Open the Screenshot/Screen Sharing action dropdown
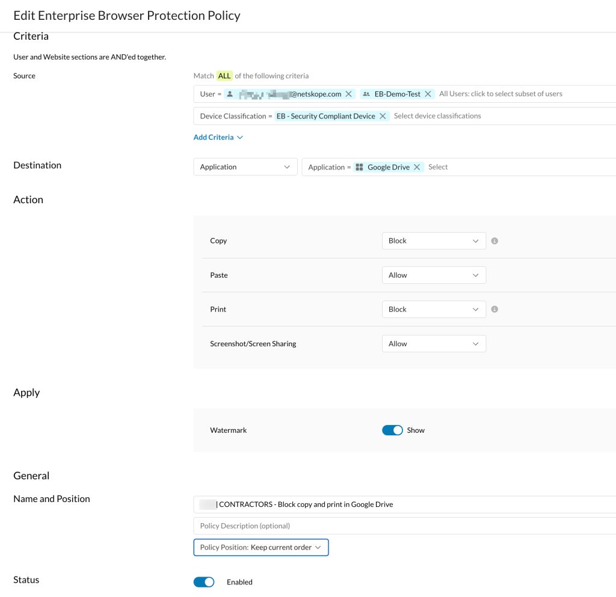Screen dimensions: 616x597 [x=434, y=344]
